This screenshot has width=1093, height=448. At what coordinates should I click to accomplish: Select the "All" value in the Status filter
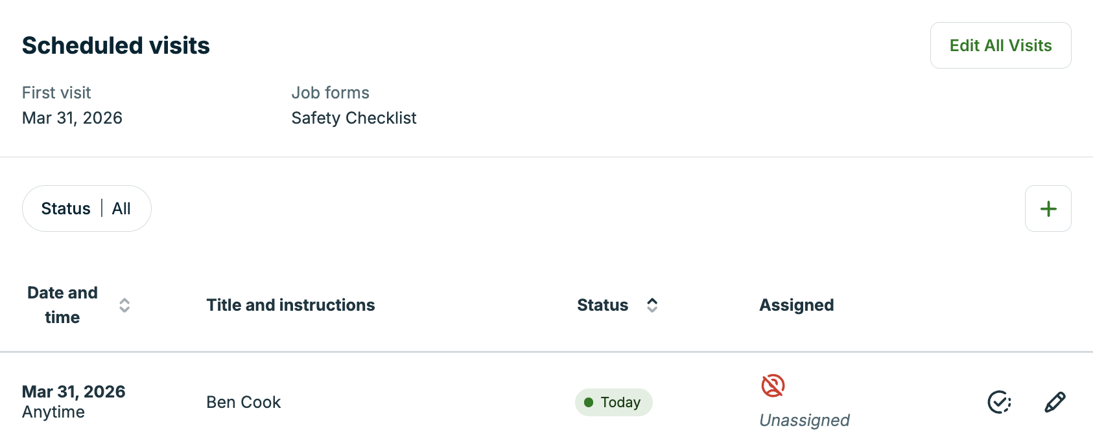pos(121,208)
